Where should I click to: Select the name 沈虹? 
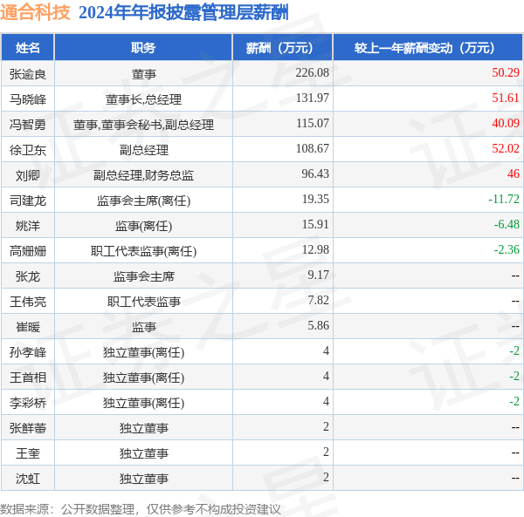pyautogui.click(x=27, y=480)
